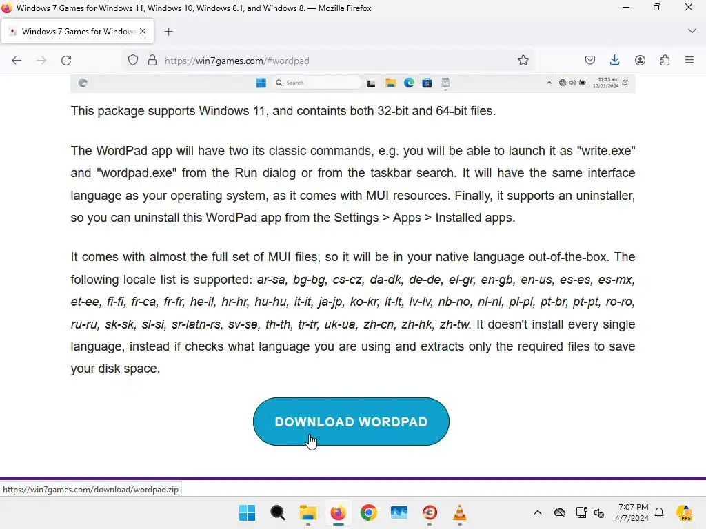Open the tracking protection shield icon
The image size is (706, 529).
click(133, 61)
